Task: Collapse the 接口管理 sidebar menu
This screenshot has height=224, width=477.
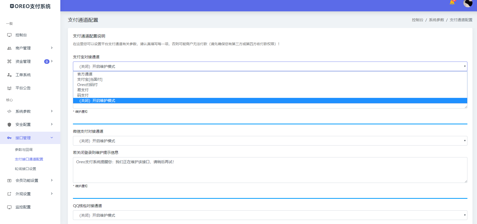Action: tap(30, 138)
